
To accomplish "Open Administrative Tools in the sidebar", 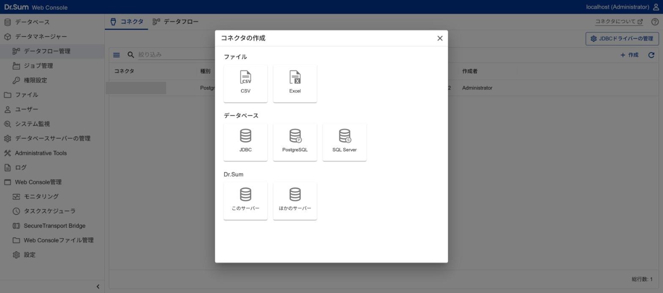I will [x=52, y=153].
